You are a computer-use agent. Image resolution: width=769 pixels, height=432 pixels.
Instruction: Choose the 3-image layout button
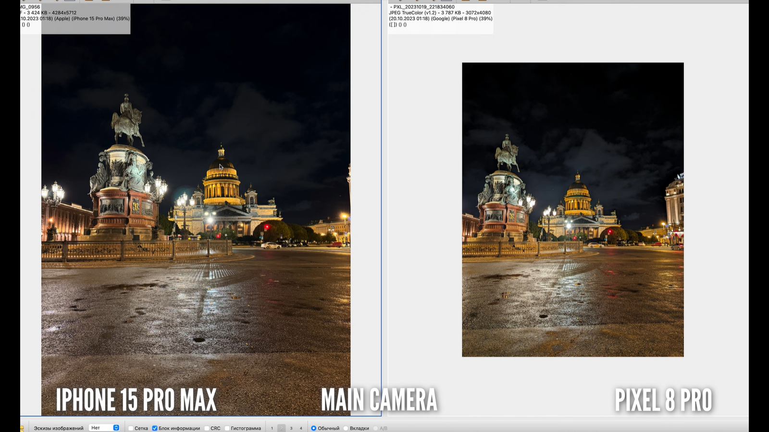(291, 428)
